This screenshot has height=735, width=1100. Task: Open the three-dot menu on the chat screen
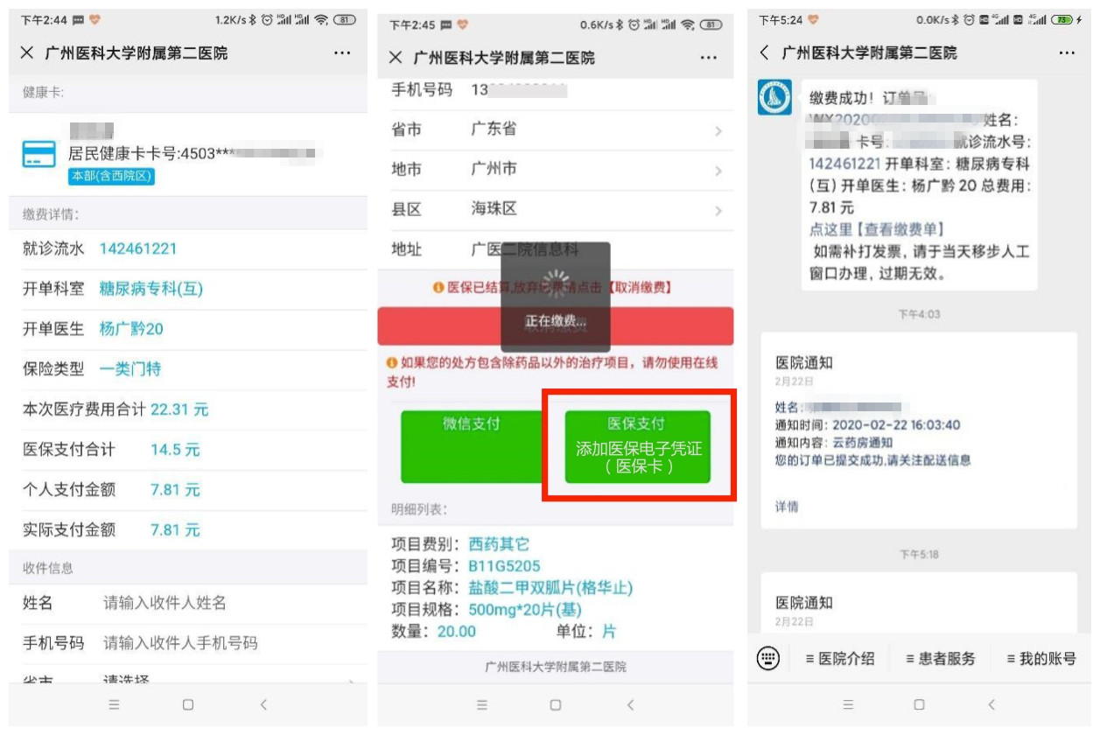point(1066,53)
